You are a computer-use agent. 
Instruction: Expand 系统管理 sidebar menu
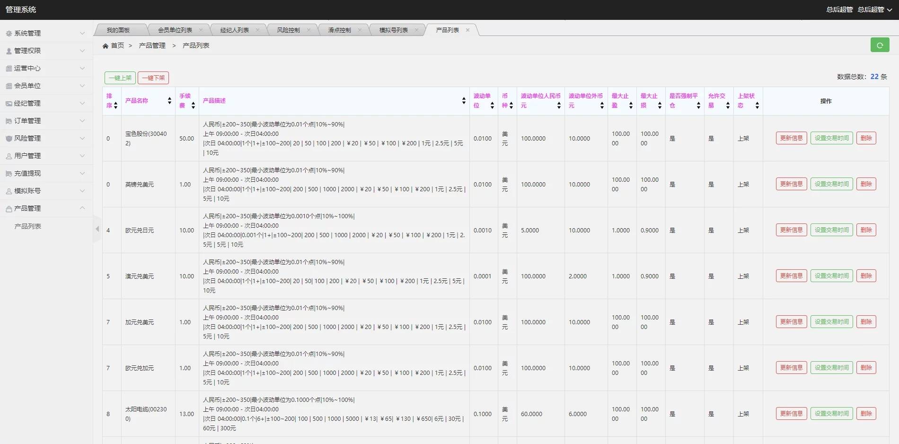(46, 33)
